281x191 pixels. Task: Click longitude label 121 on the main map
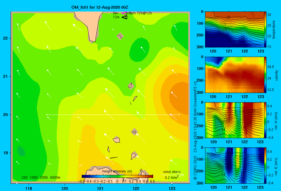(x=100, y=188)
